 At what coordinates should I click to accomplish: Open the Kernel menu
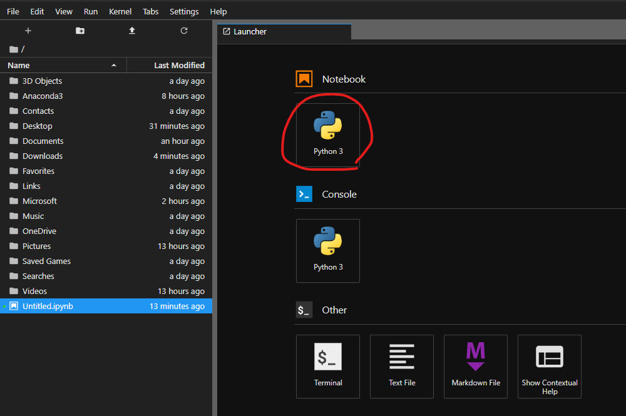120,11
